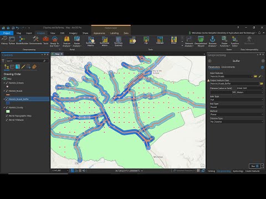This screenshot has width=266, height=199.
Task: Open Ready To Use Tools
Action: (x=54, y=41)
